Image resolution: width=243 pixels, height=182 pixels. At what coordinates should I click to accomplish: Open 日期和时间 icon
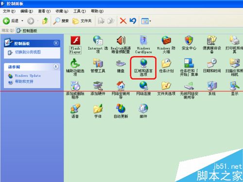tap(212, 63)
